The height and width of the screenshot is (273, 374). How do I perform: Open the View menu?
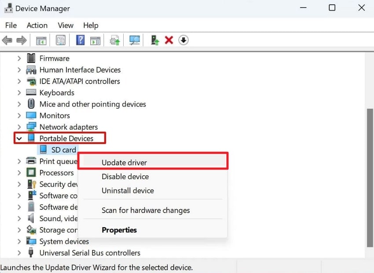point(65,25)
